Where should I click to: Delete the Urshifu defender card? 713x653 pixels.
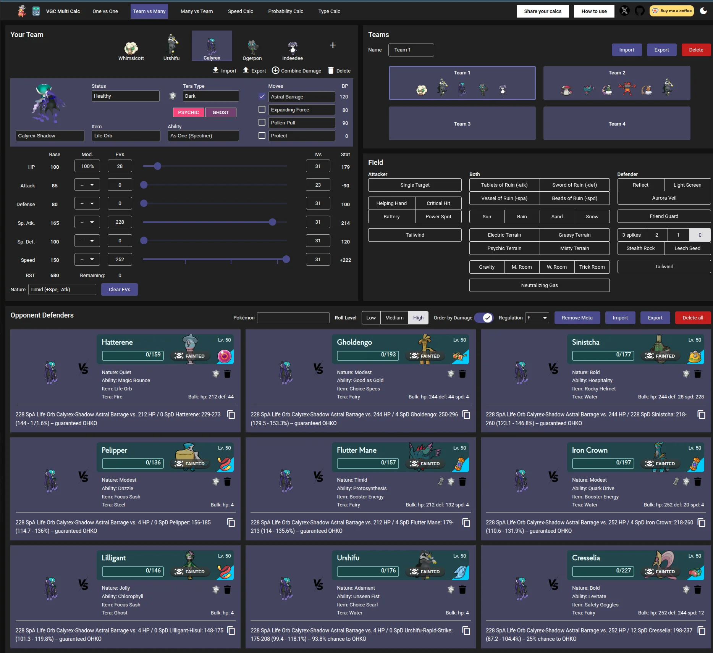[x=462, y=590]
